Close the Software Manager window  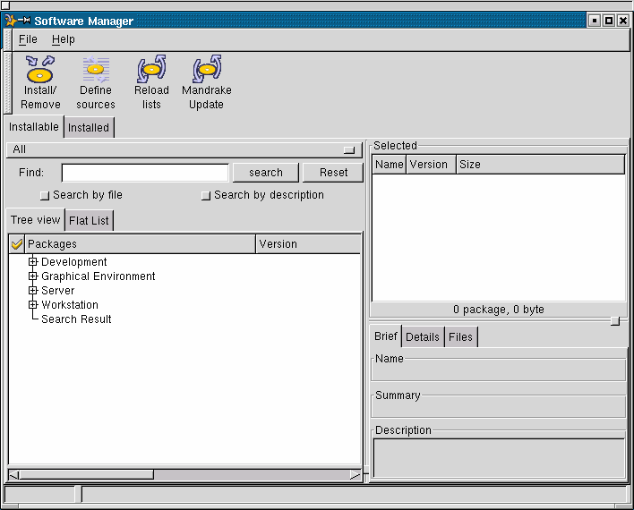coord(623,21)
